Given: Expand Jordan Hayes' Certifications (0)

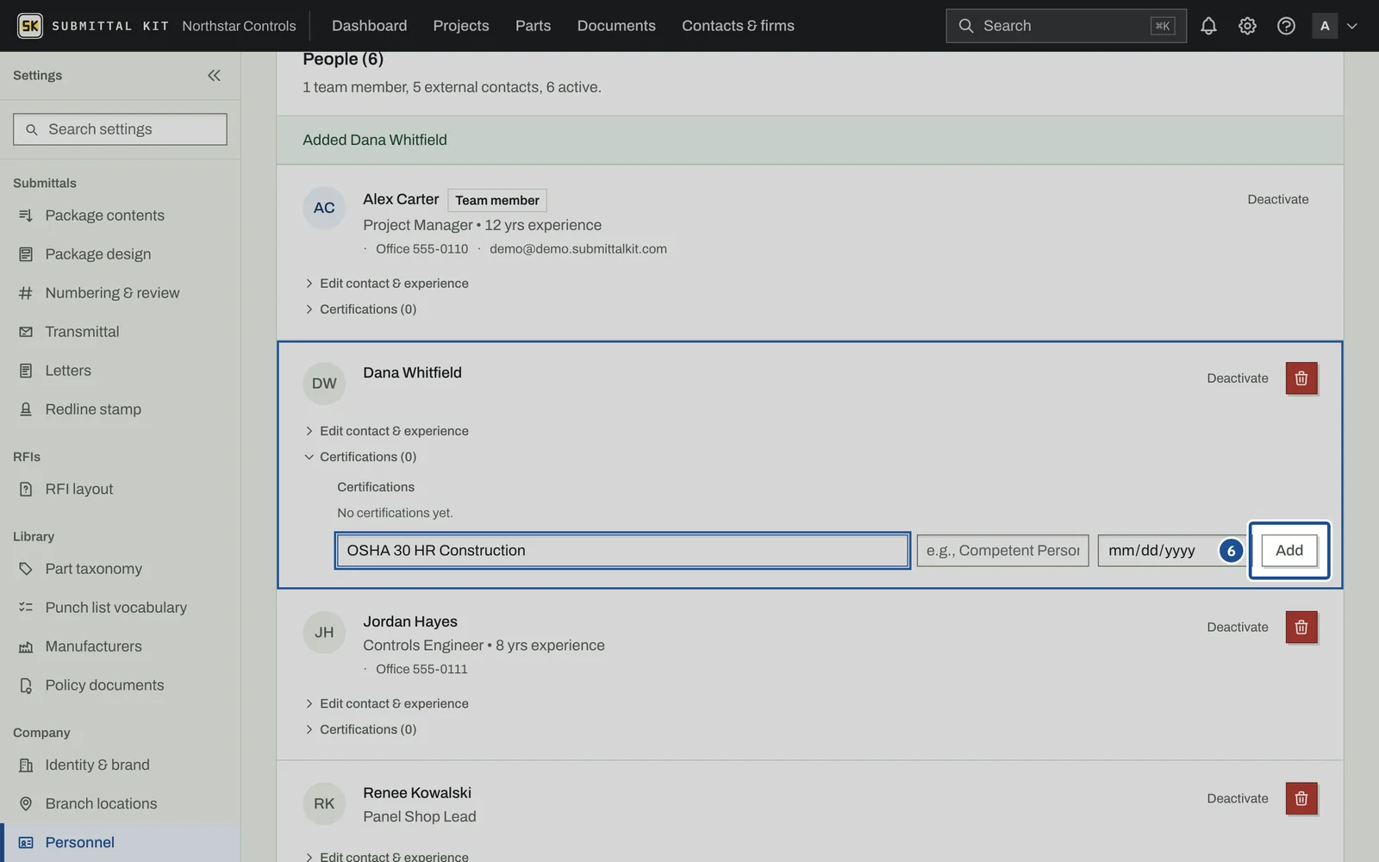Looking at the screenshot, I should pos(360,729).
